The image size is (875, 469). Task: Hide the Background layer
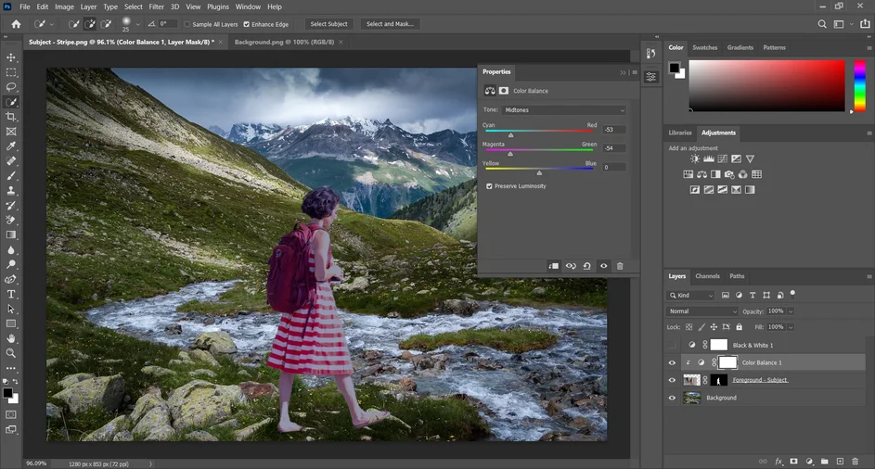[x=673, y=398]
